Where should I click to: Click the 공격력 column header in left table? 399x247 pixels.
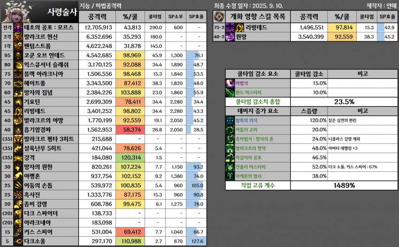click(100, 16)
